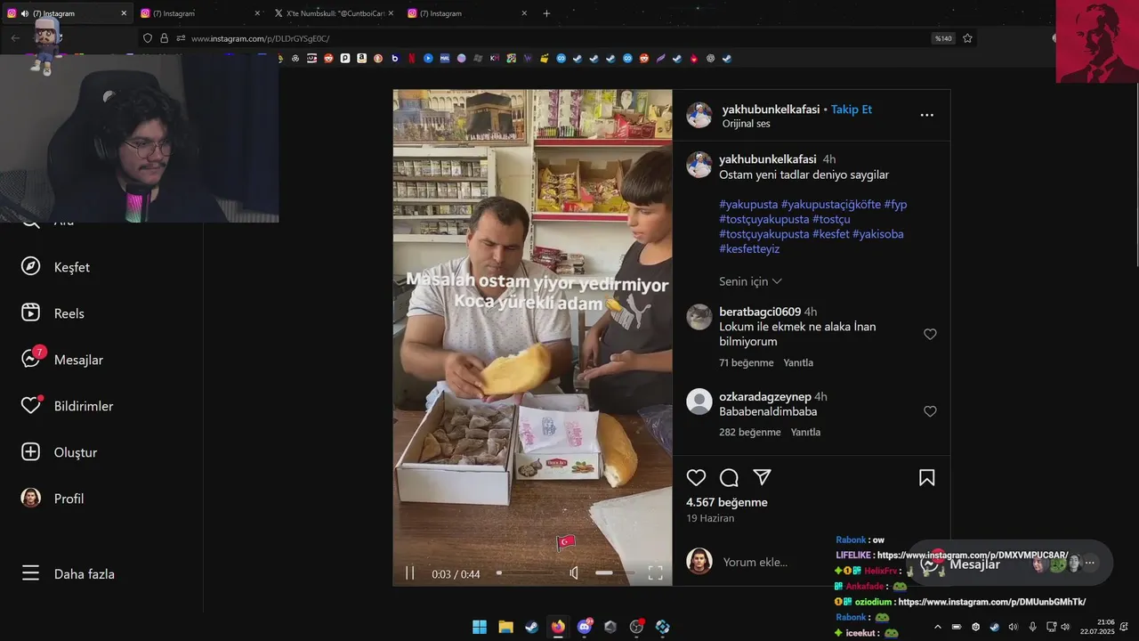This screenshot has height=641, width=1139.
Task: Open File Explorer from taskbar
Action: (x=505, y=627)
